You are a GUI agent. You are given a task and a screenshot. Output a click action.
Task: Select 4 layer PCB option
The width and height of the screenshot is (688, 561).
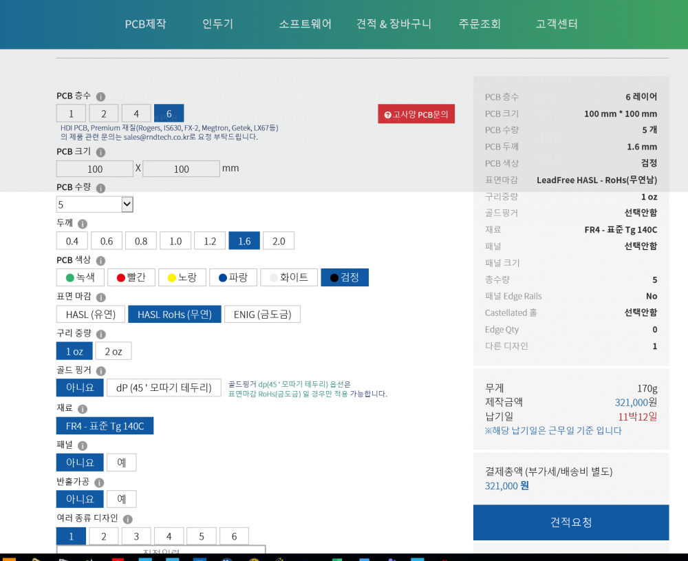coord(137,114)
